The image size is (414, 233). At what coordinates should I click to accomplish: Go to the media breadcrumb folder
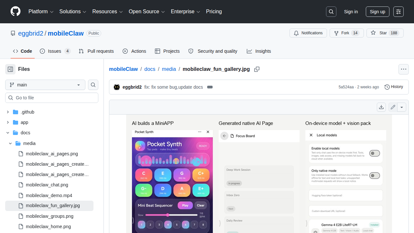click(169, 69)
